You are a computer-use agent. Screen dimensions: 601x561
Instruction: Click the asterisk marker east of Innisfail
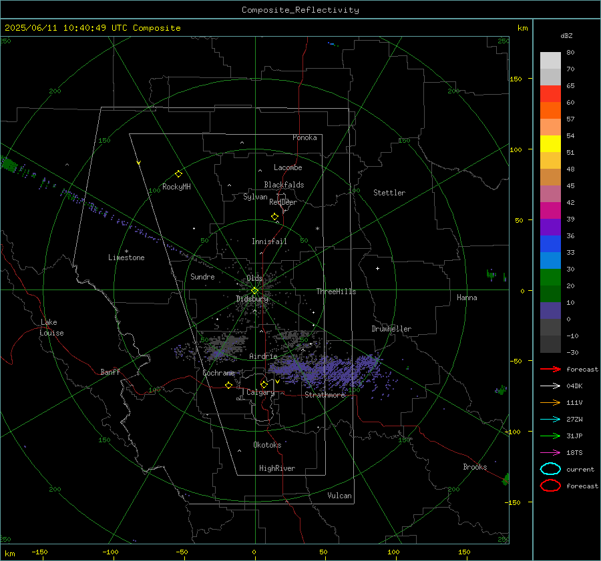click(317, 229)
